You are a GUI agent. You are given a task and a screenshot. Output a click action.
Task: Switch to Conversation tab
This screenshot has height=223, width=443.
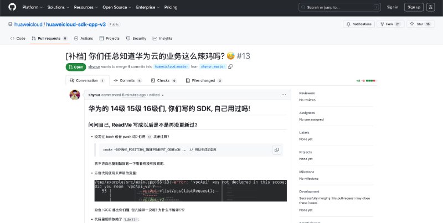[x=87, y=80]
